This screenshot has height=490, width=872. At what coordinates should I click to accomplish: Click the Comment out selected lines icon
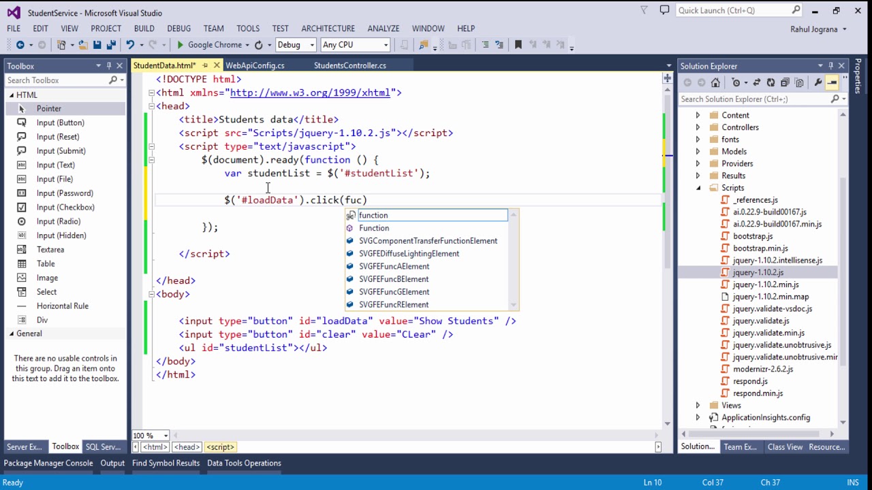pyautogui.click(x=485, y=45)
